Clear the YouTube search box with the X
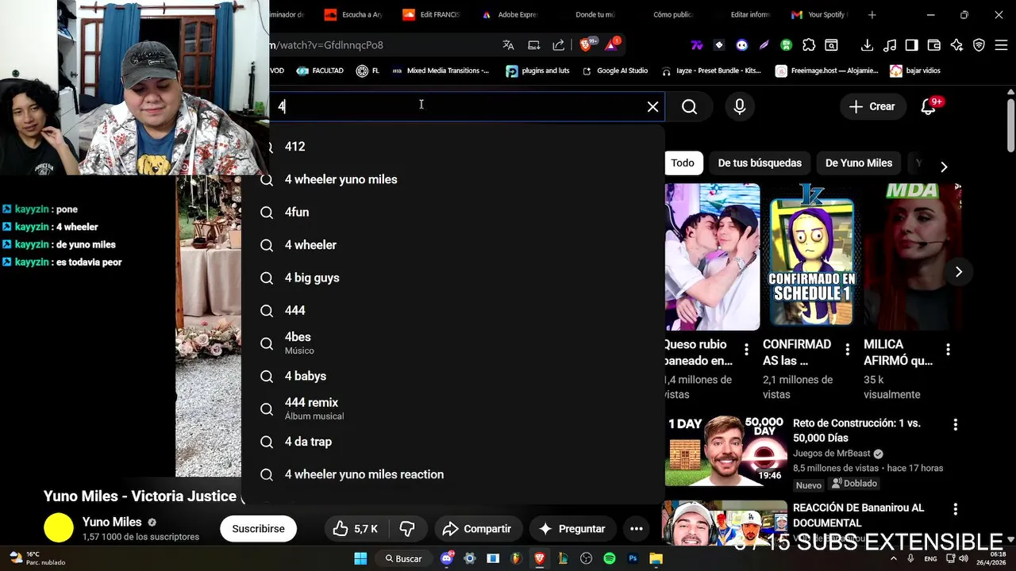The image size is (1016, 571). tap(652, 106)
